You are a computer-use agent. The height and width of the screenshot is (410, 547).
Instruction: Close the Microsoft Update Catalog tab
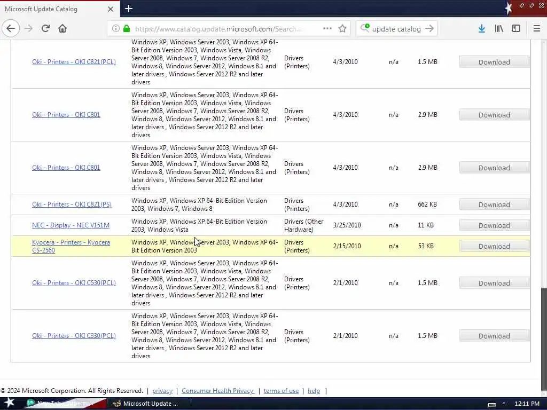(111, 9)
